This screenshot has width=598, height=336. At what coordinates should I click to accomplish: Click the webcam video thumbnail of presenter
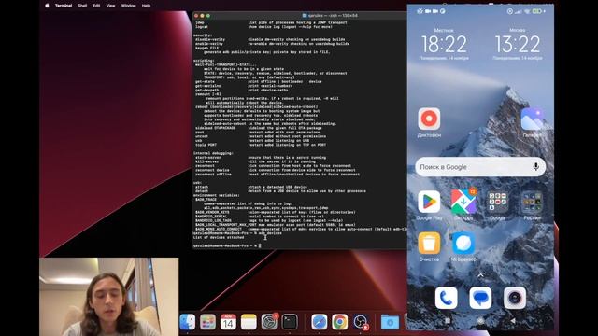pyautogui.click(x=108, y=297)
